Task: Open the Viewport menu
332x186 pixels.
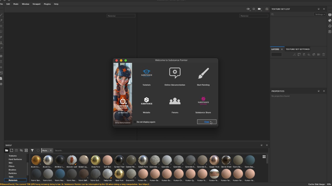Action: tap(36, 4)
